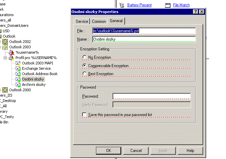Click the Exchange Service item icon
The height and width of the screenshot is (159, 226).
(x=18, y=68)
